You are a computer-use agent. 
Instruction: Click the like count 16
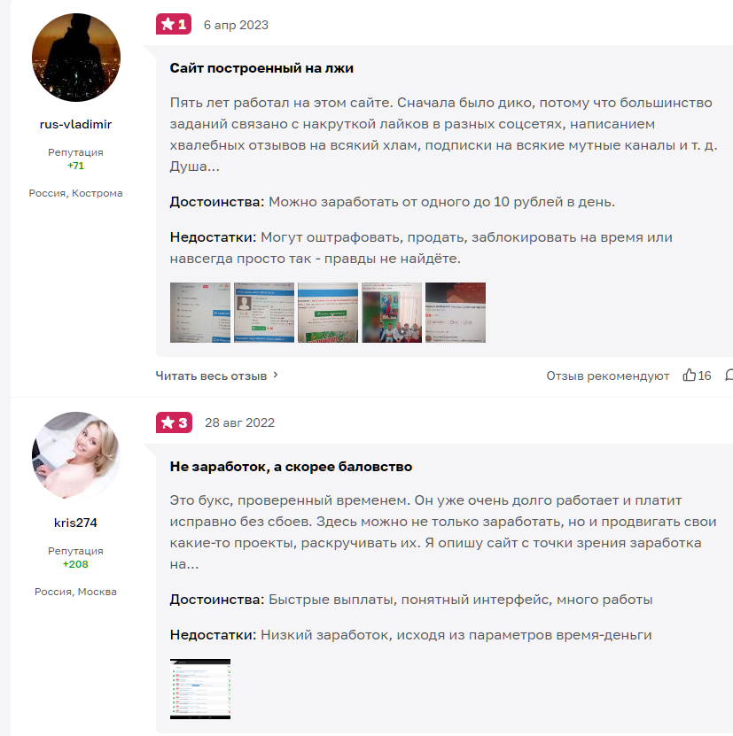[x=705, y=376]
